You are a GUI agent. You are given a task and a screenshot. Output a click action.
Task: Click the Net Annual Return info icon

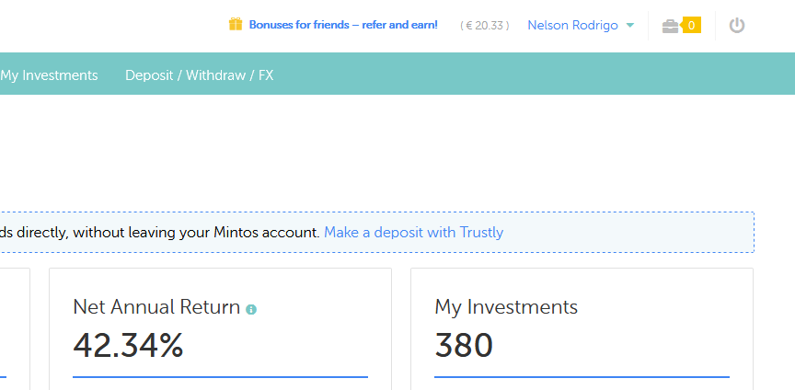point(251,309)
